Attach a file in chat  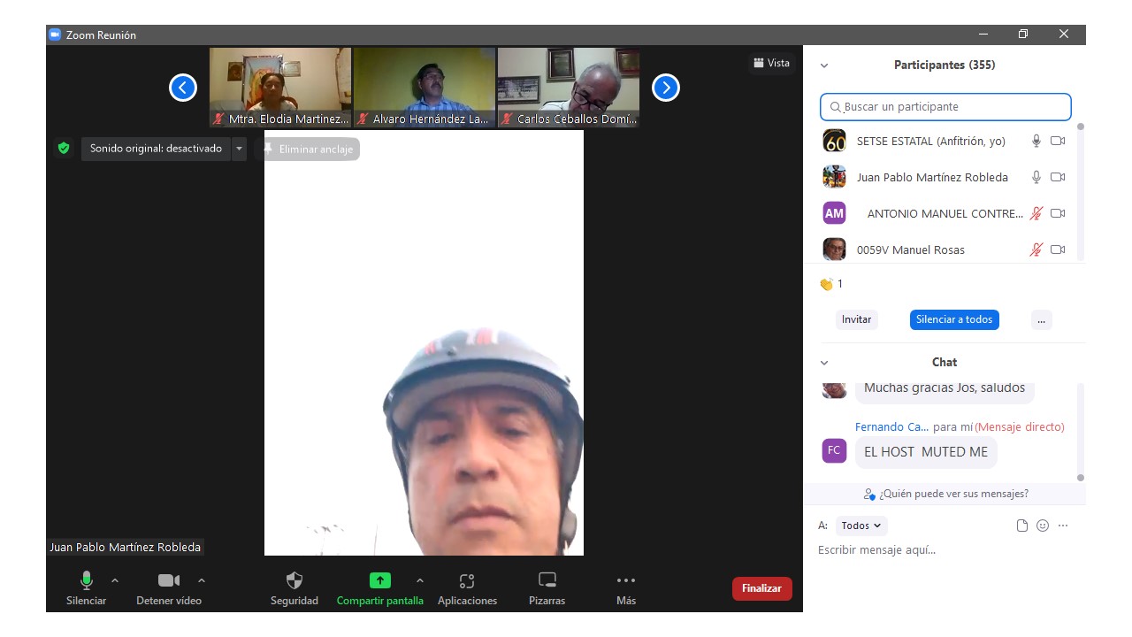click(x=1022, y=526)
